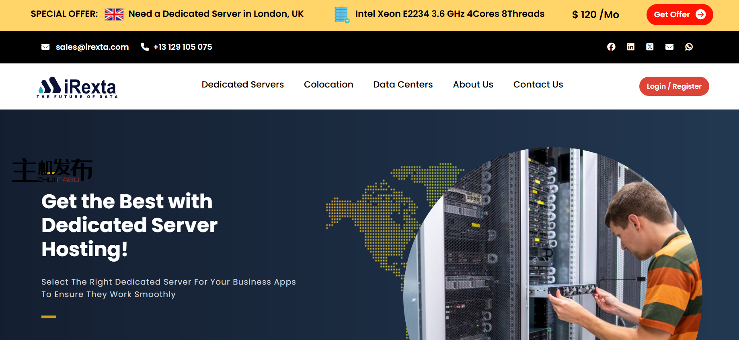Viewport: 739px width, 340px height.
Task: Click the iRexta logo
Action: coord(77,87)
